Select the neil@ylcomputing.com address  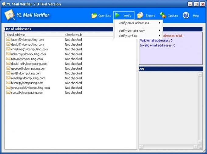pyautogui.click(x=26, y=73)
